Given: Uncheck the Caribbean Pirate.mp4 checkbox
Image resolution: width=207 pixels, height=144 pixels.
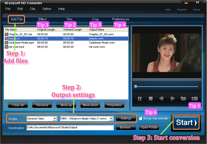Looking at the screenshot, I should tap(6, 43).
